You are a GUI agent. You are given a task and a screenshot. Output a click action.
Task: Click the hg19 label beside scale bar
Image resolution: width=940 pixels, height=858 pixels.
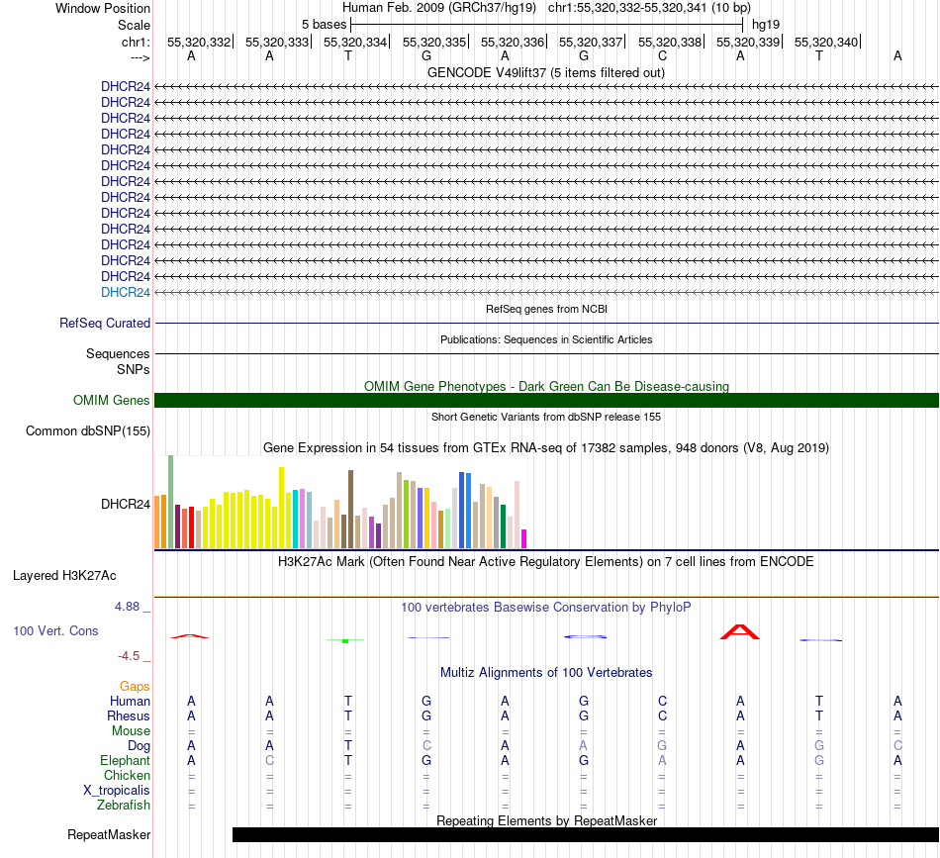pos(766,25)
